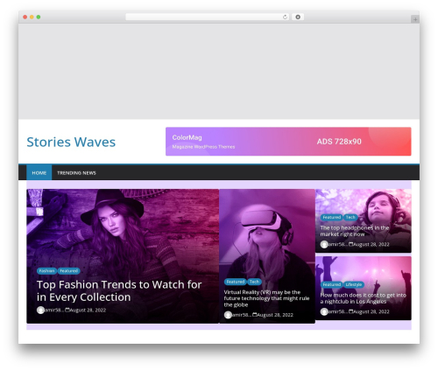Open the Virtual Reality (VR) article title
The image size is (438, 370).
[266, 298]
